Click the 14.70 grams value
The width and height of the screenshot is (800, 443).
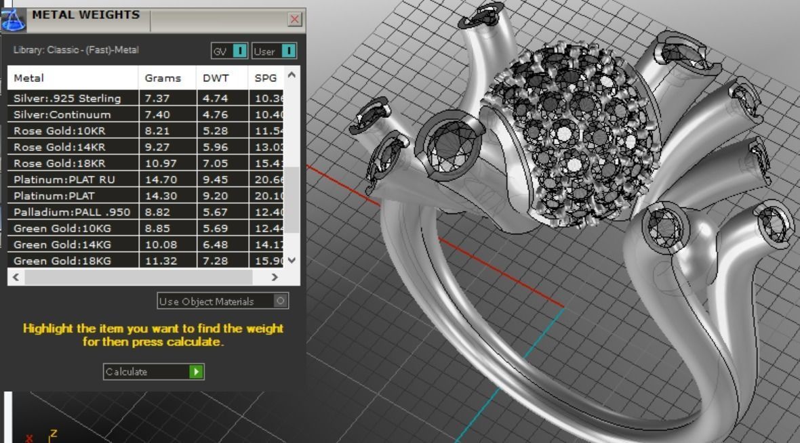[x=161, y=180]
